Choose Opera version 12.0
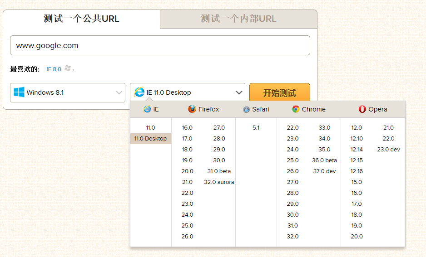 pos(357,128)
